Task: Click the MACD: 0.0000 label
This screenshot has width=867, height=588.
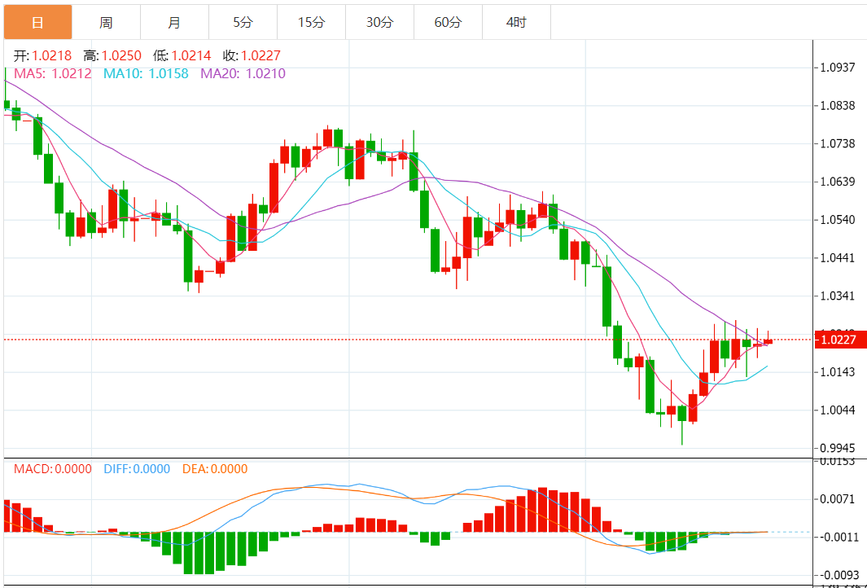Action: pos(53,469)
